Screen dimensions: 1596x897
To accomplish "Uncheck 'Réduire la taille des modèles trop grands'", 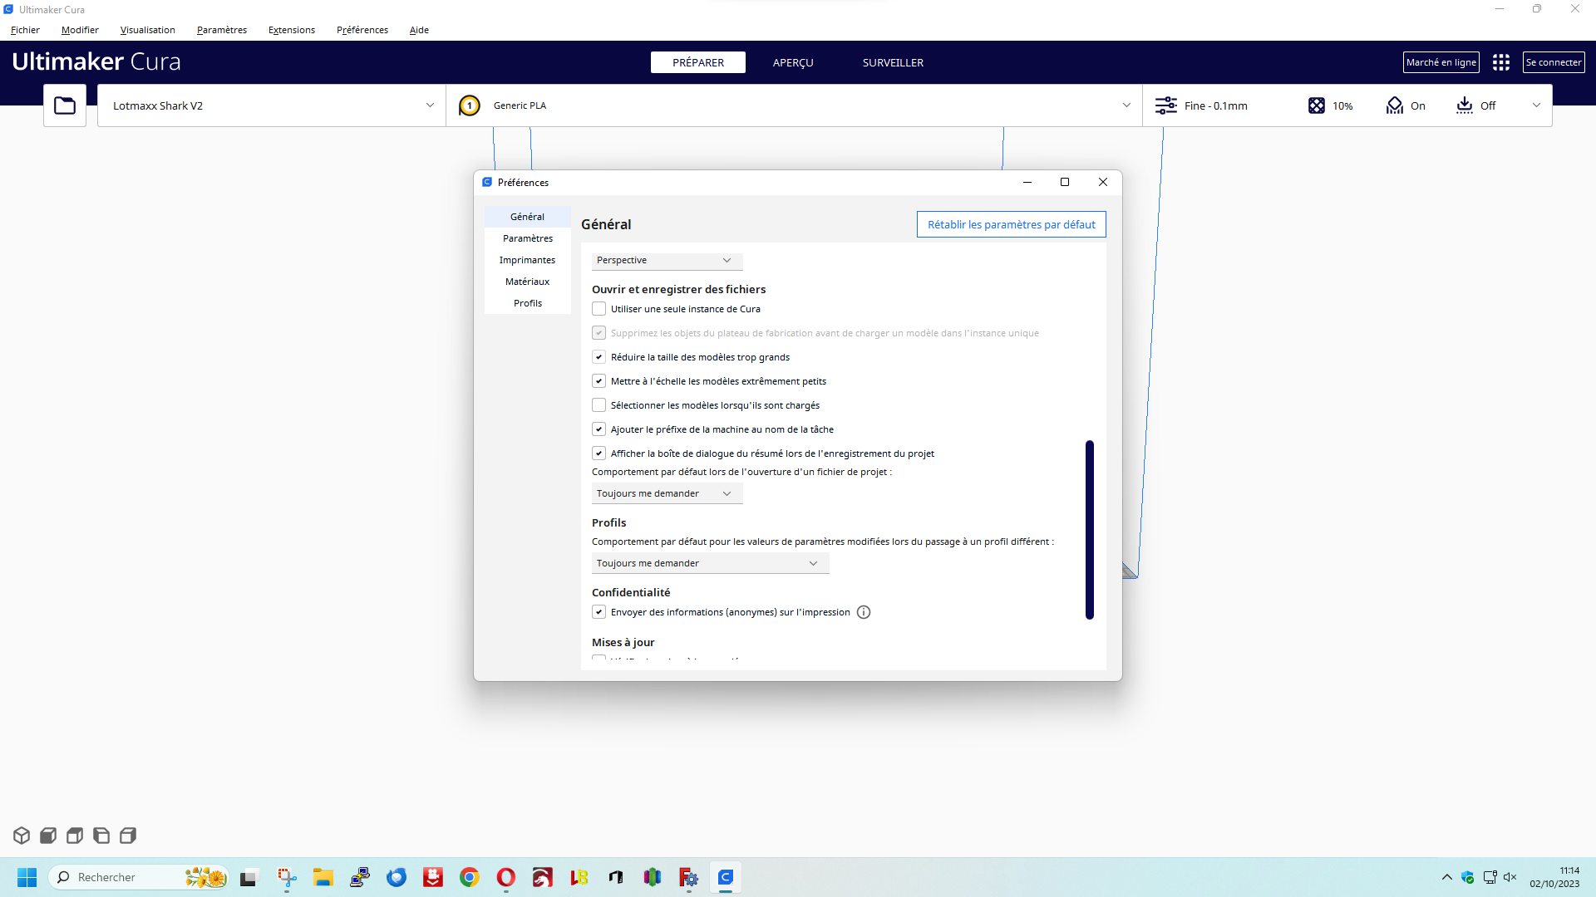I will point(598,357).
